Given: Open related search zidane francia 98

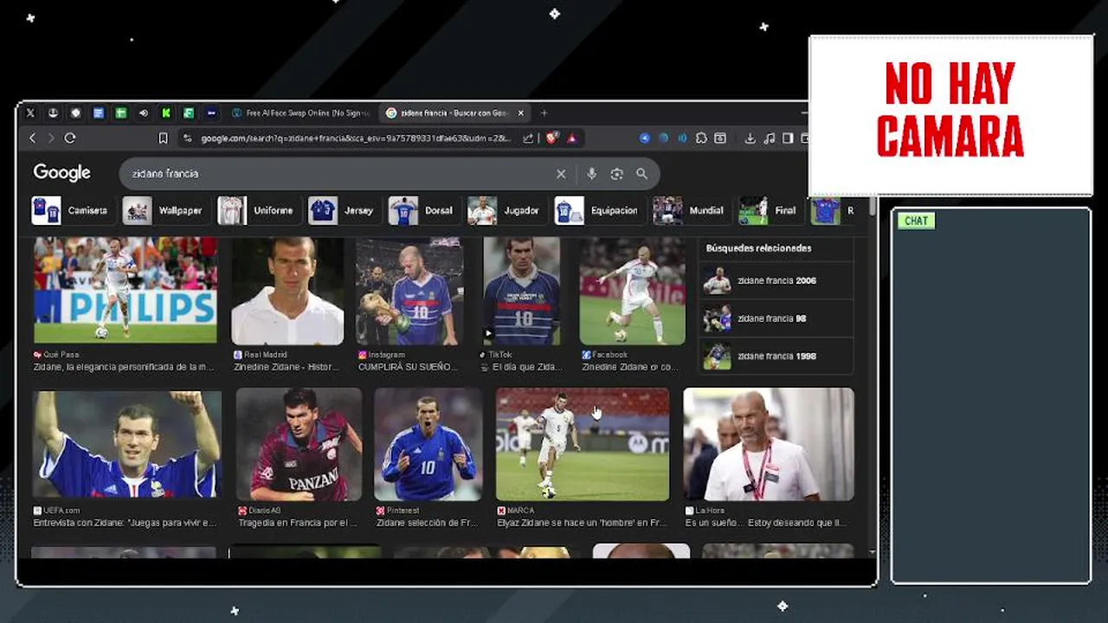Looking at the screenshot, I should click(x=776, y=318).
